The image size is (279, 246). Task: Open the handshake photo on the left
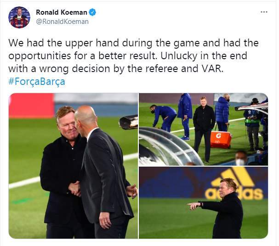(73, 166)
